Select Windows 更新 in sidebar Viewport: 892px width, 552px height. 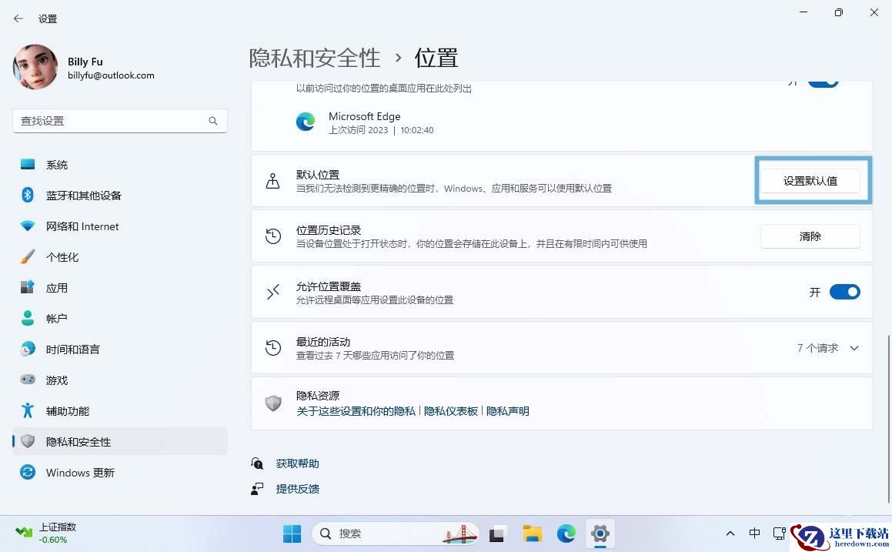119,472
